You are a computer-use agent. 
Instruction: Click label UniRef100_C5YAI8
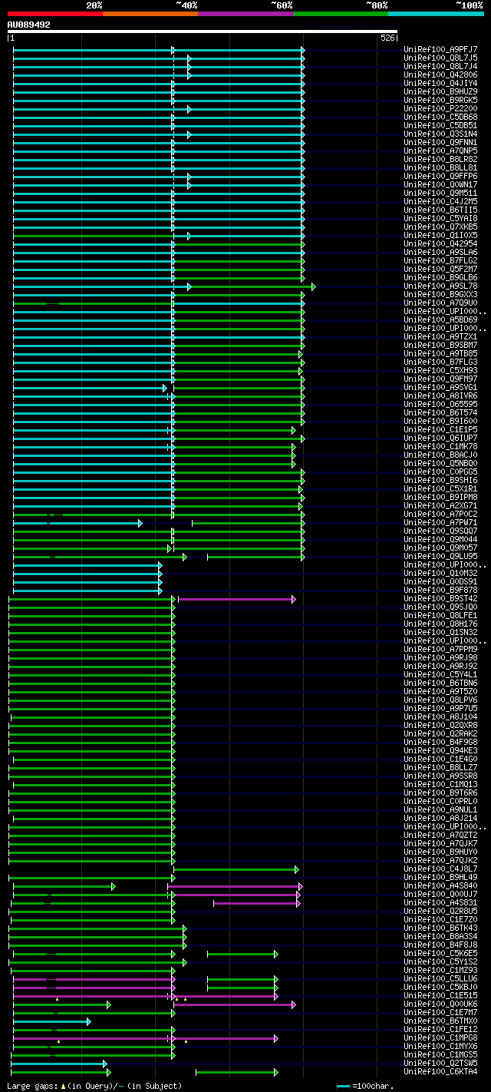point(441,219)
